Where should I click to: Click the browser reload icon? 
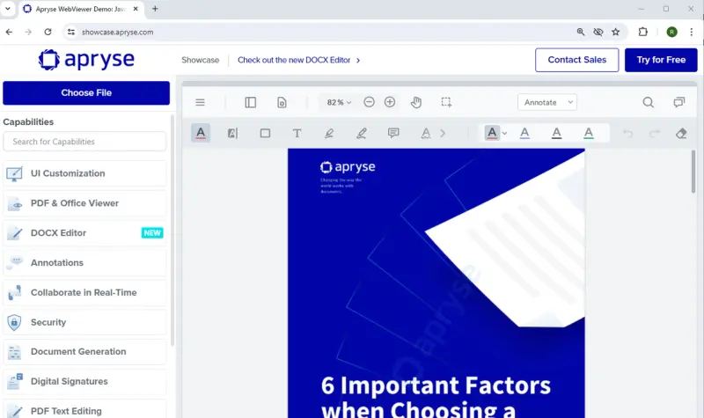[48, 32]
